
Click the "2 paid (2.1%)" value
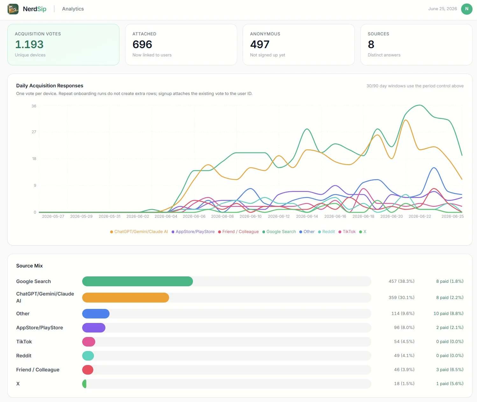[450, 328]
